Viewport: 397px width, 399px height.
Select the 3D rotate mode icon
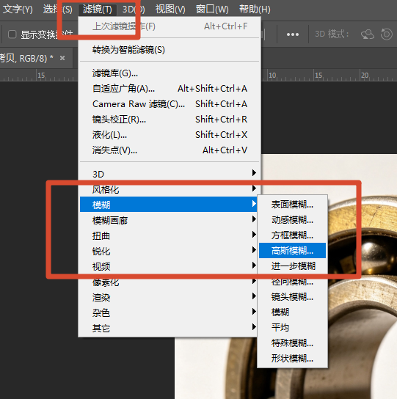(368, 34)
